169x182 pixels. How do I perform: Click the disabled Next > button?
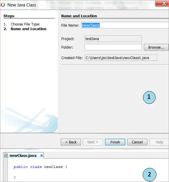93,142
